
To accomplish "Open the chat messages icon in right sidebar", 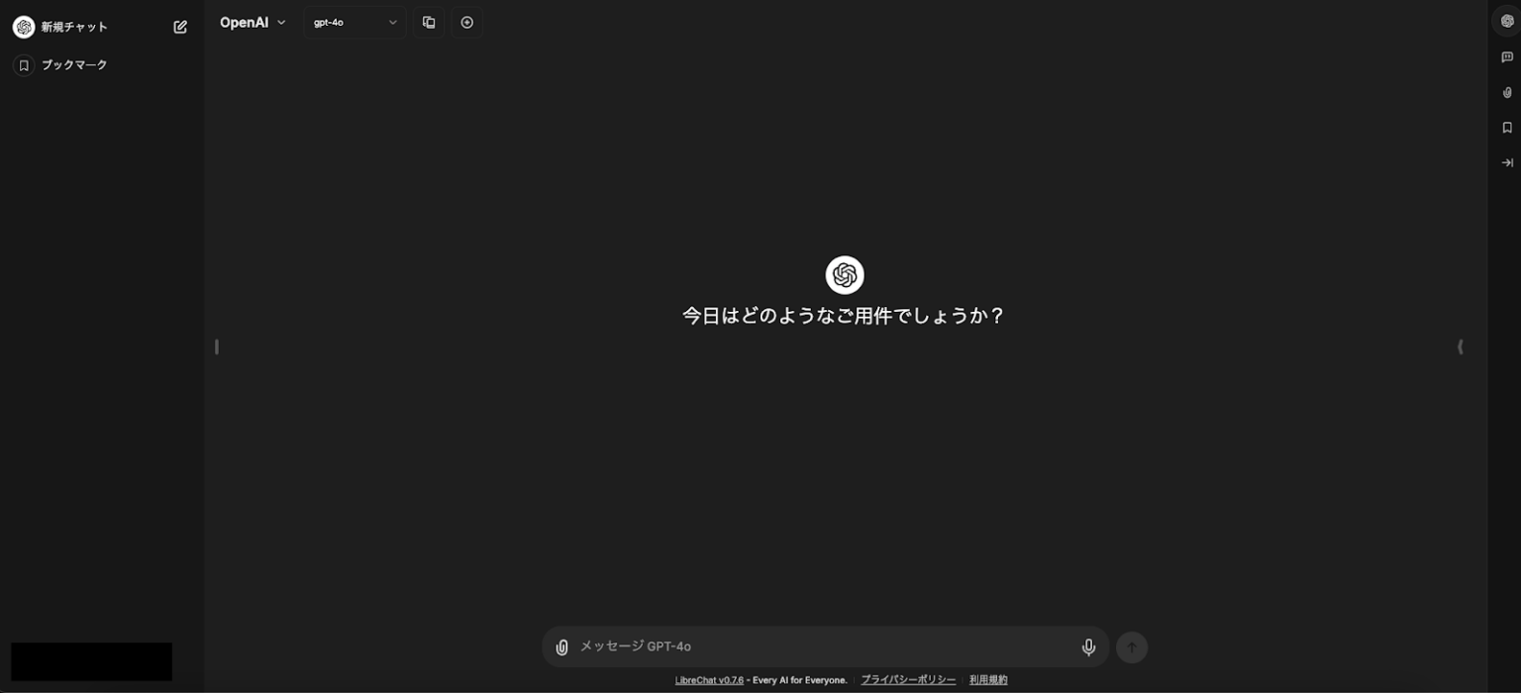I will click(x=1506, y=56).
